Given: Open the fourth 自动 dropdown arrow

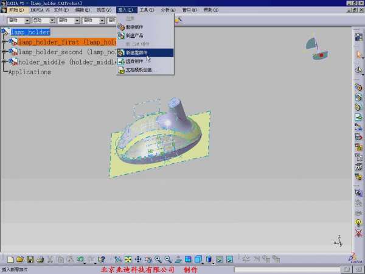Looking at the screenshot, I should [x=102, y=21].
